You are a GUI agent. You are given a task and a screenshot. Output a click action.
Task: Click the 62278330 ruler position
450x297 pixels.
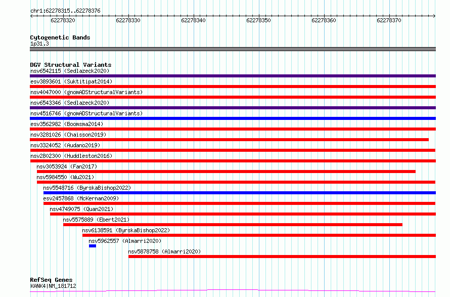pos(128,20)
